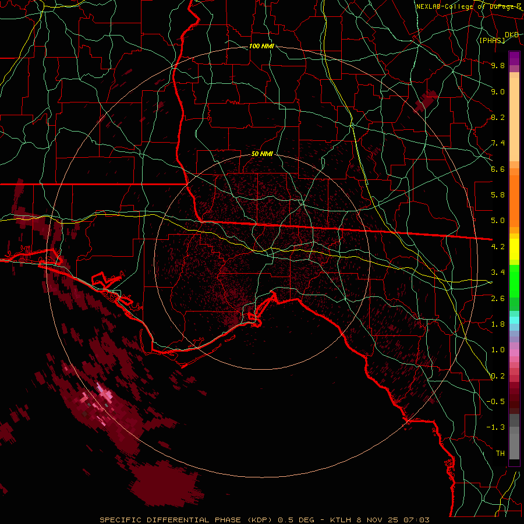Click the 6.6 scale value
Screen dimensions: 524x524
(498, 169)
